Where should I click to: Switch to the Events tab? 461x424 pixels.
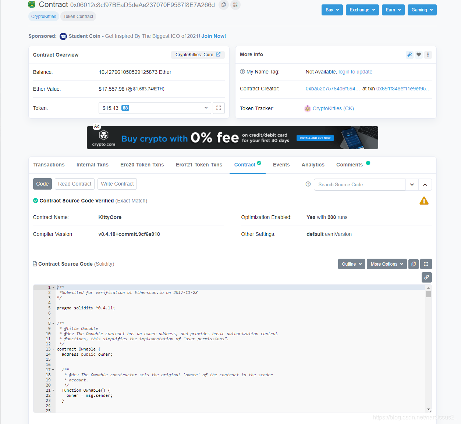pos(281,165)
